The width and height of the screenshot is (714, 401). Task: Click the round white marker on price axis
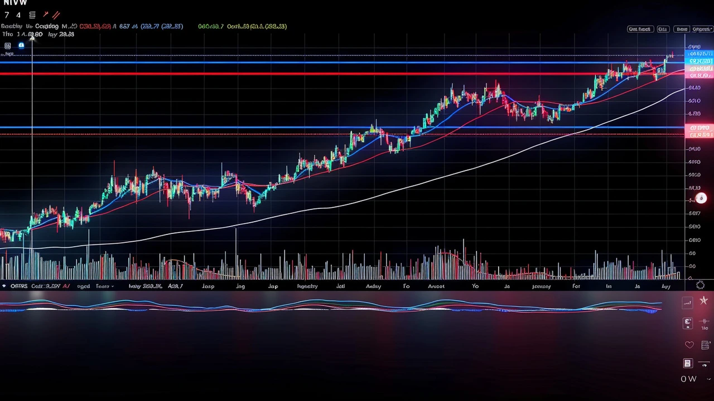point(701,198)
